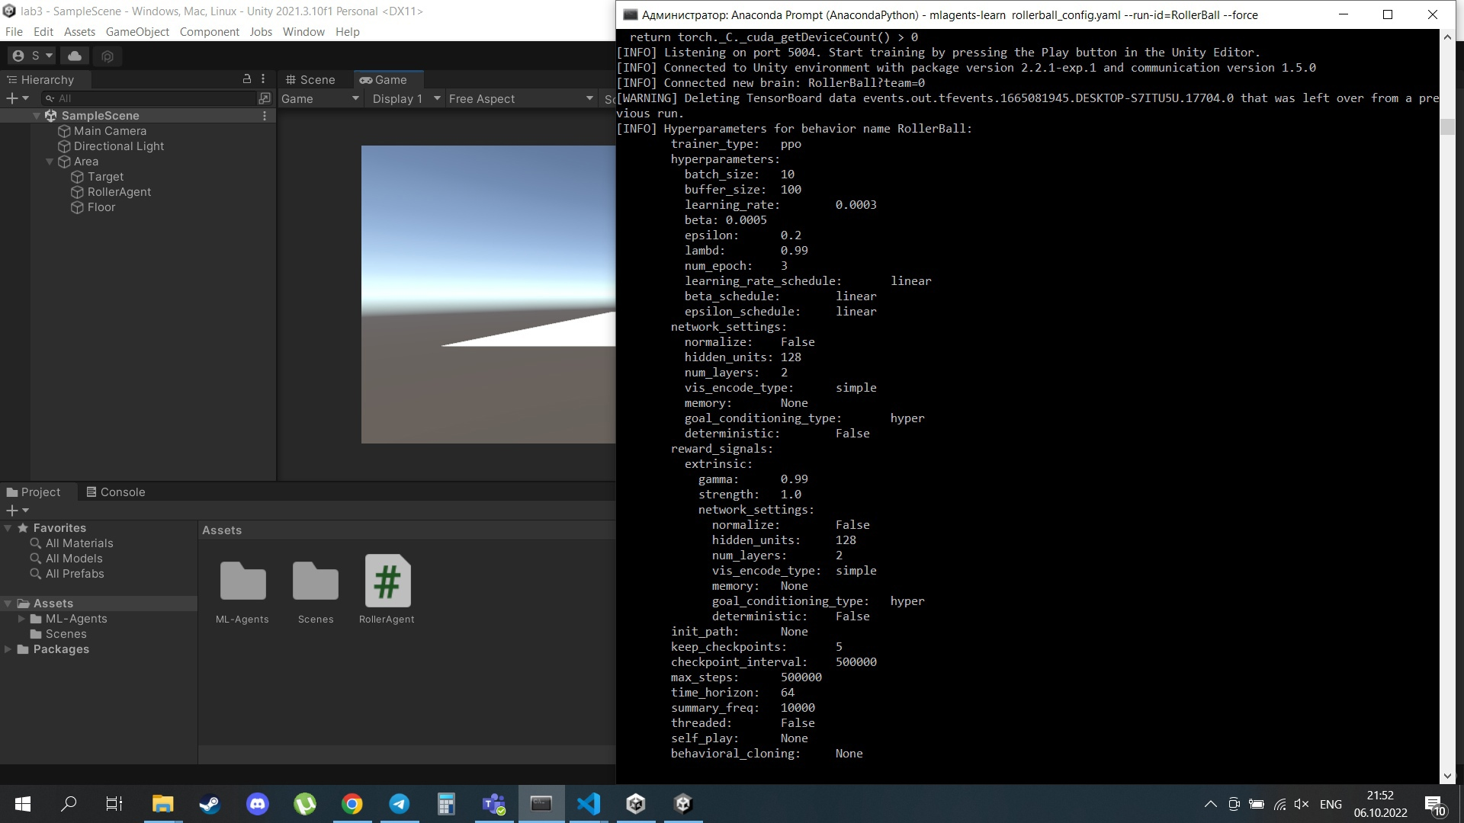Open the Display 1 dropdown
This screenshot has width=1464, height=823.
[406, 99]
